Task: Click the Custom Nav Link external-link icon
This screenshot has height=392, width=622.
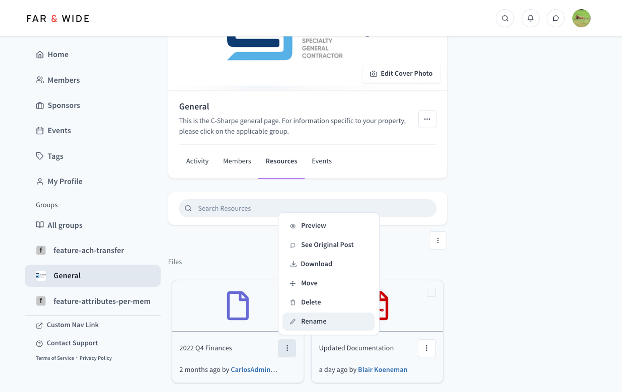Action: (39, 325)
